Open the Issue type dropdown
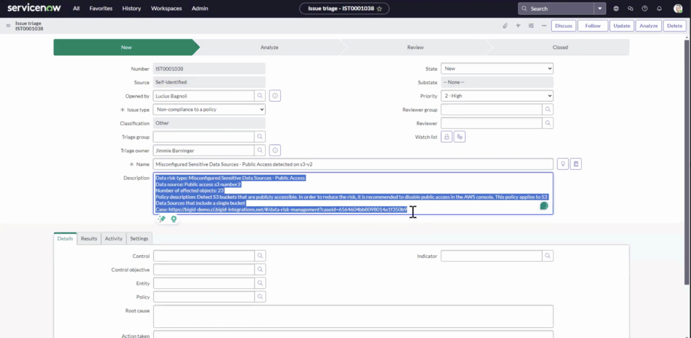This screenshot has height=338, width=691. click(209, 110)
